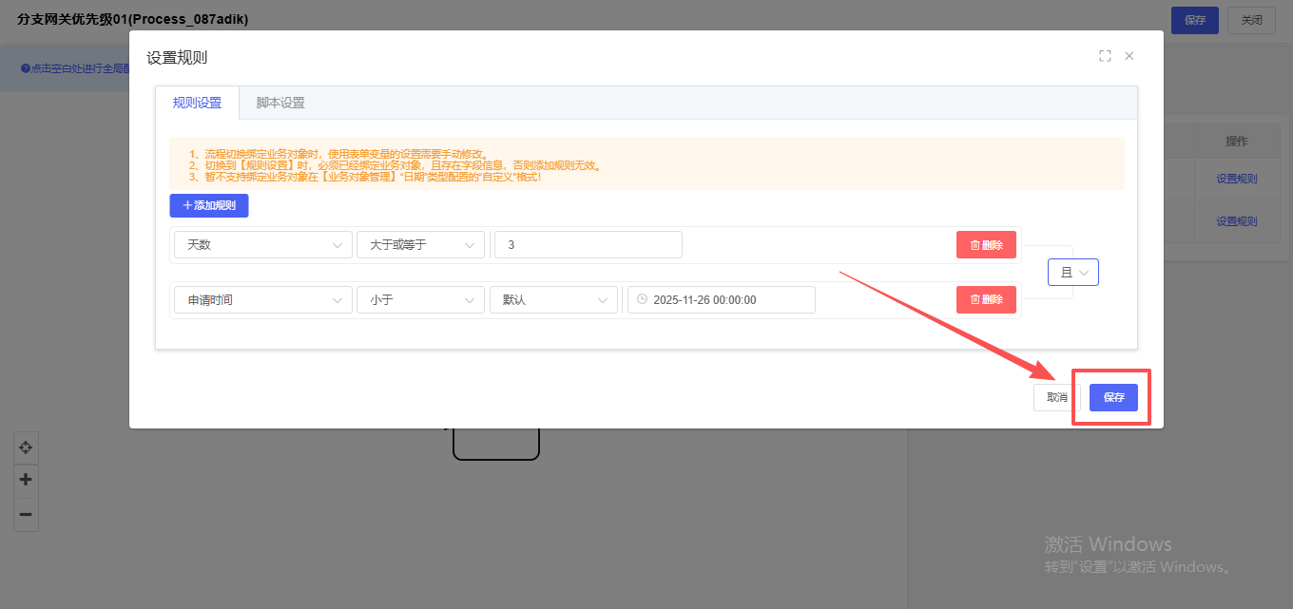Delete the 天数 rule row
The width and height of the screenshot is (1293, 609).
[986, 245]
